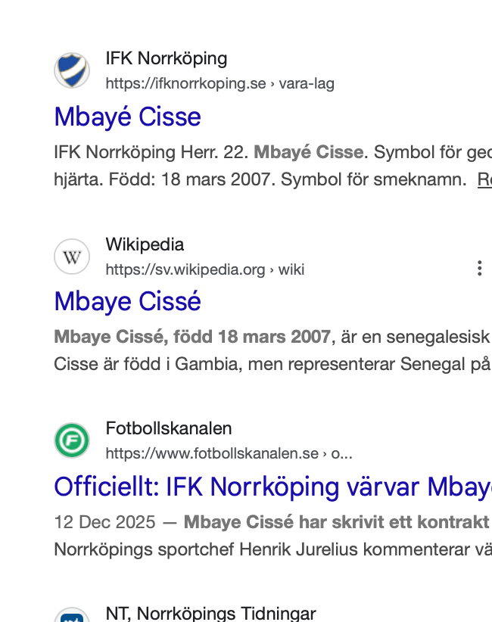Click the Norrköpings Tidningar favicon
The image size is (492, 622).
pyautogui.click(x=72, y=614)
